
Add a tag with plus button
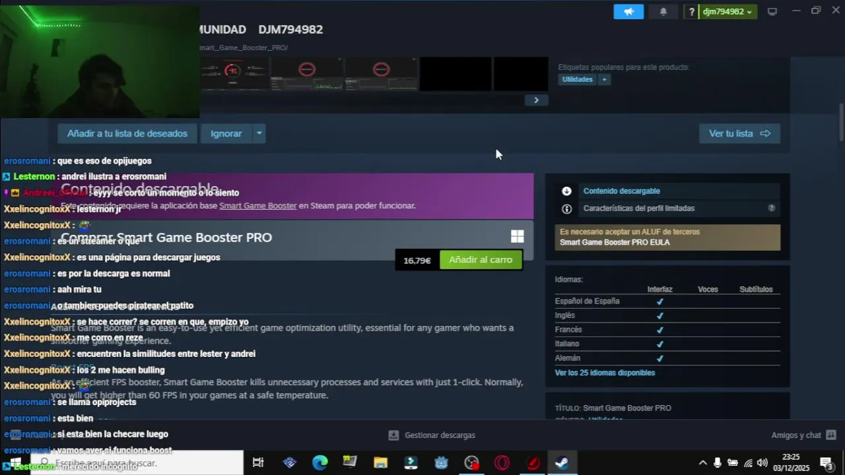tap(603, 79)
